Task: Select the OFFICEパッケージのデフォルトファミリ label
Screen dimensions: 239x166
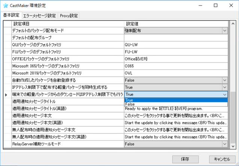Action: pyautogui.click(x=41, y=59)
